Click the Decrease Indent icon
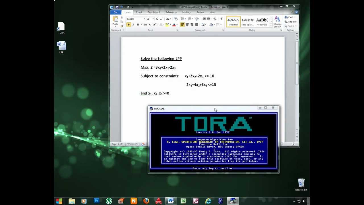The image size is (364, 205). [204, 19]
